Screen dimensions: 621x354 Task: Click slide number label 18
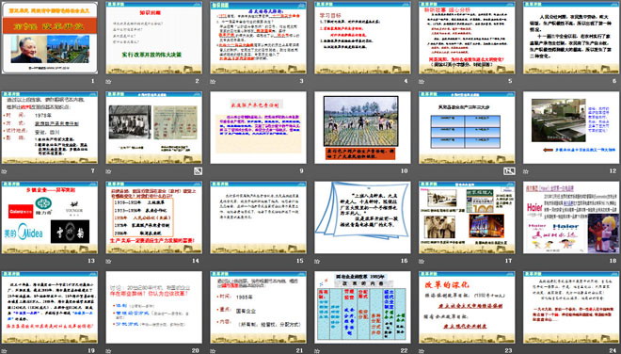tap(613, 261)
